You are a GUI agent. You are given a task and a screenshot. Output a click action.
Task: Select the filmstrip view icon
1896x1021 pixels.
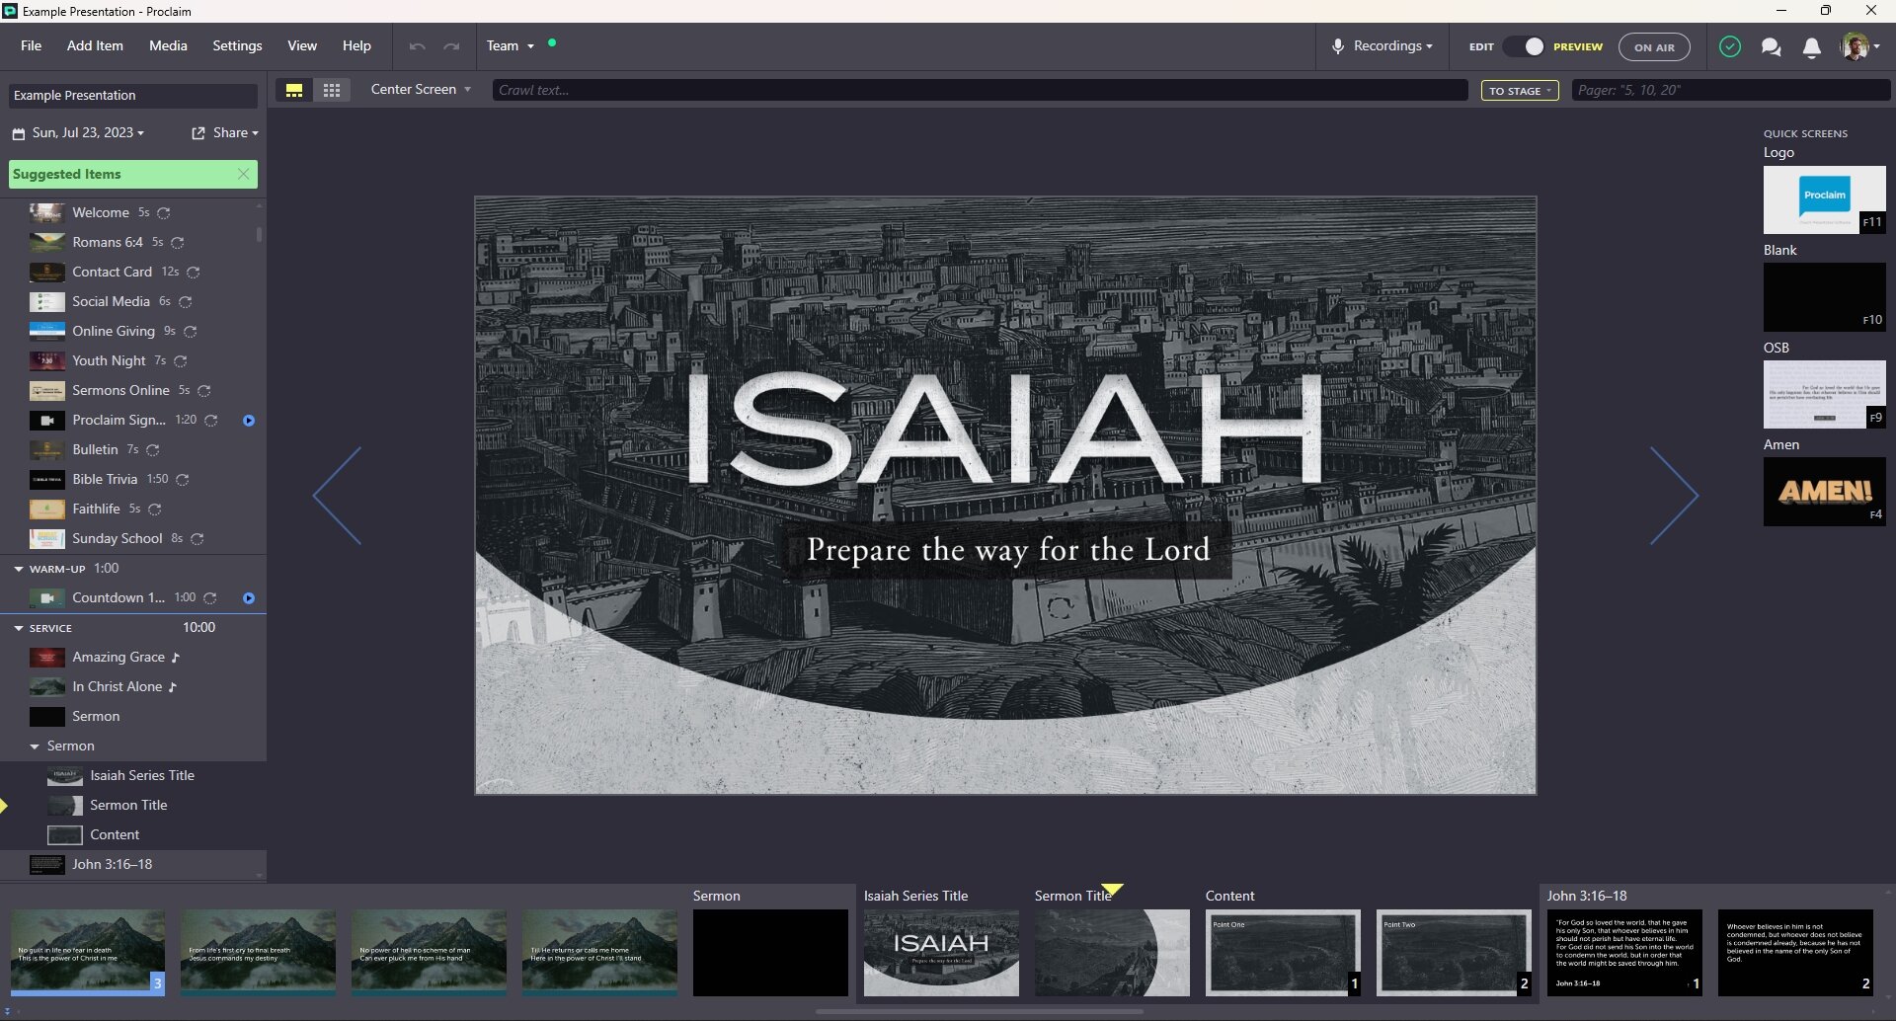294,89
